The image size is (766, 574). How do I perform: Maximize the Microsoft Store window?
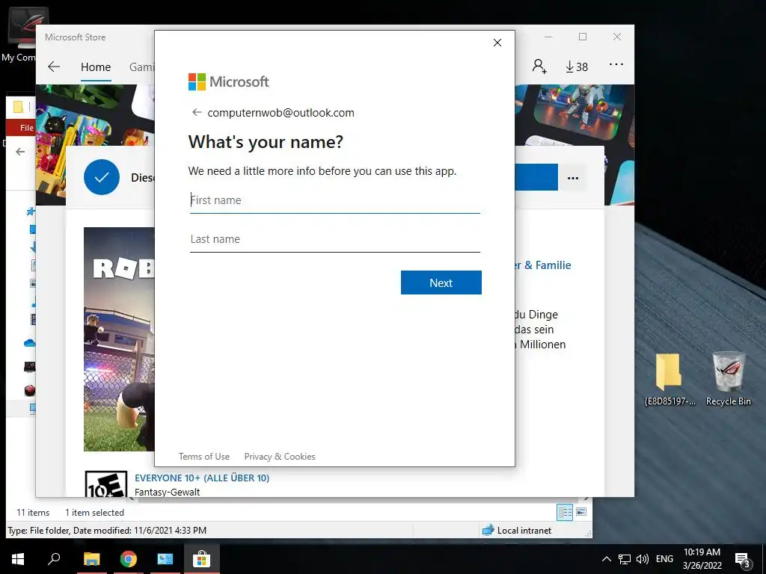point(583,37)
